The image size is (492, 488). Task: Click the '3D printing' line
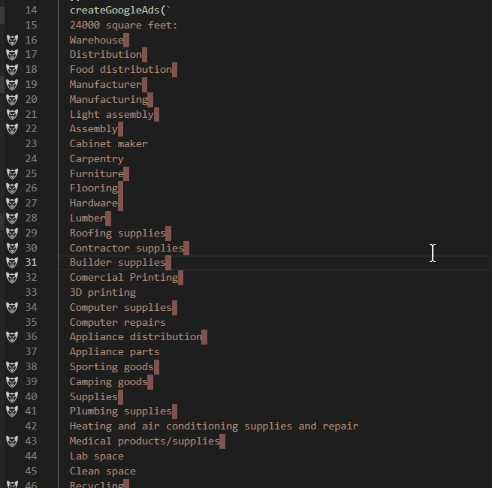click(x=103, y=293)
